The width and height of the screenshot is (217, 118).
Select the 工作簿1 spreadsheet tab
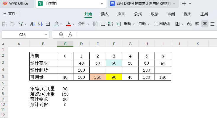[x=71, y=4]
